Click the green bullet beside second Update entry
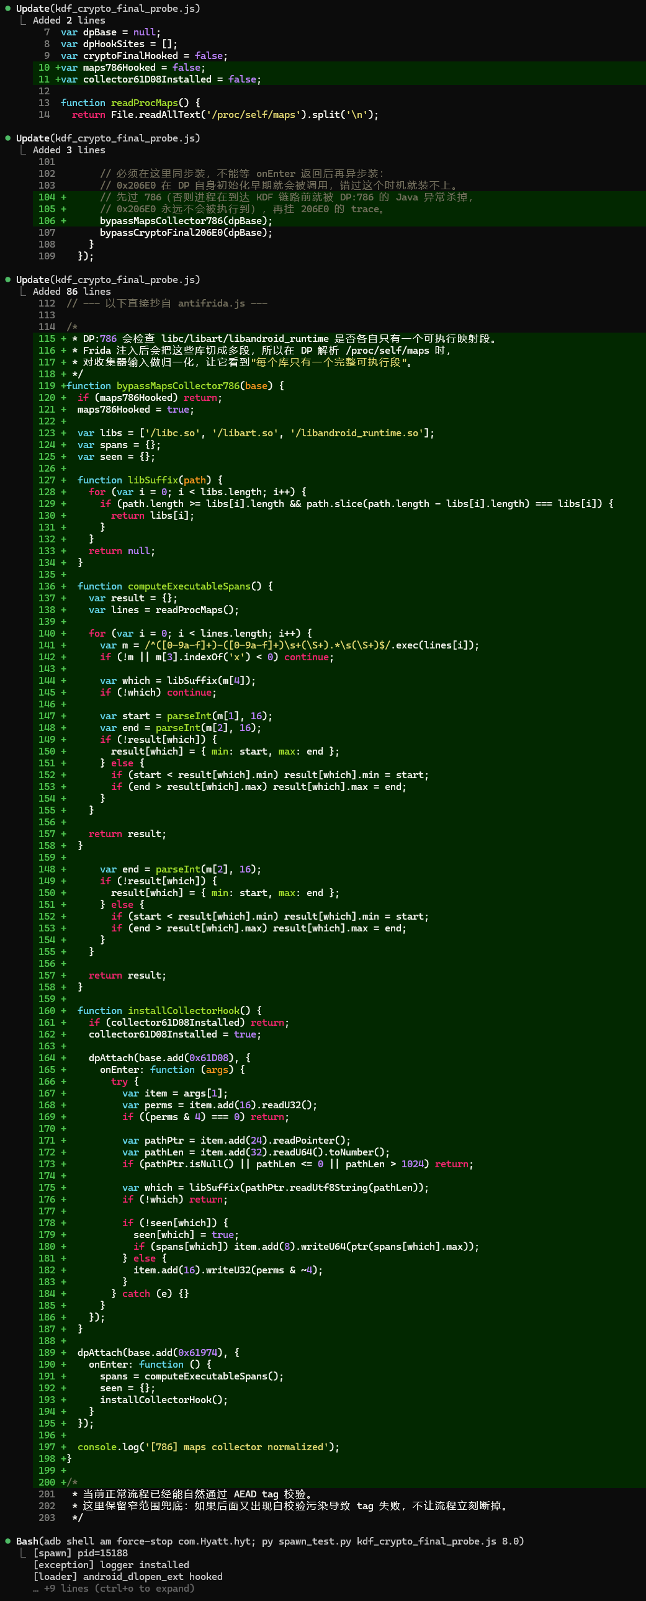Viewport: 646px width, 1601px height. [x=7, y=138]
